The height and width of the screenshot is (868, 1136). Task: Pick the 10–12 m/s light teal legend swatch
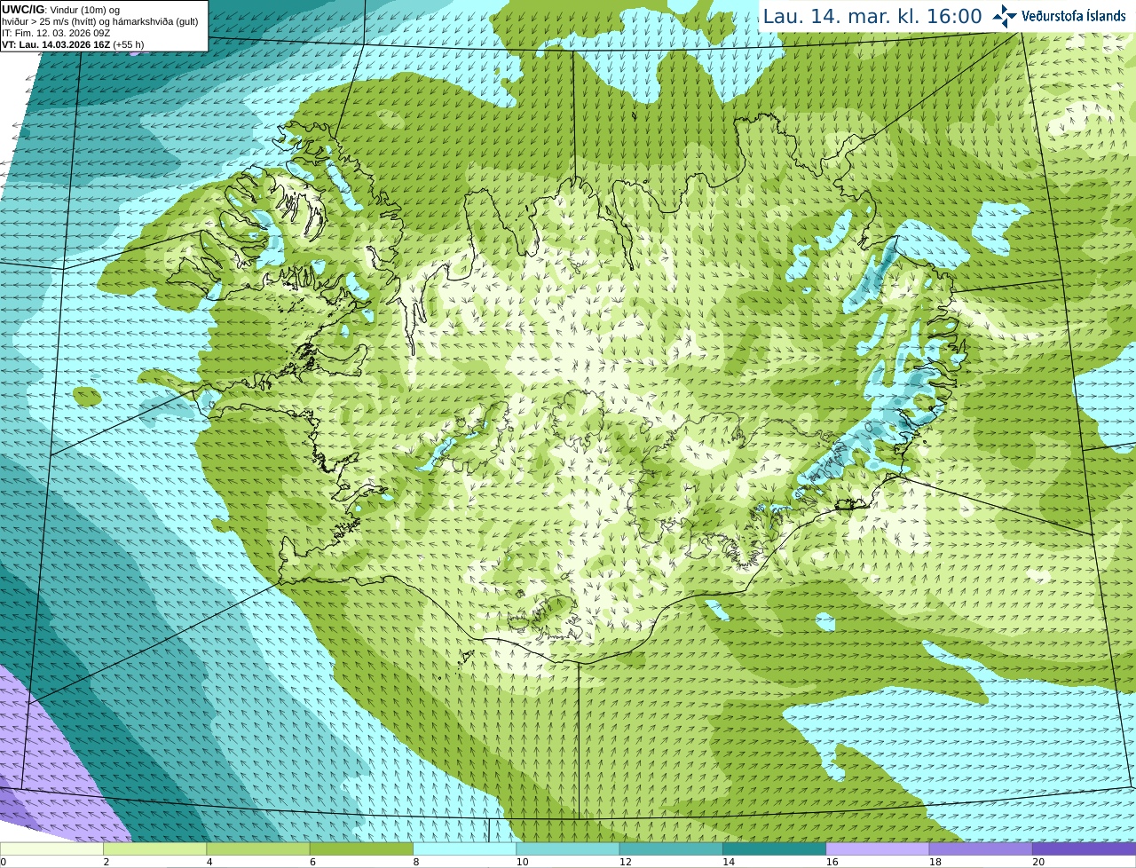(x=567, y=848)
